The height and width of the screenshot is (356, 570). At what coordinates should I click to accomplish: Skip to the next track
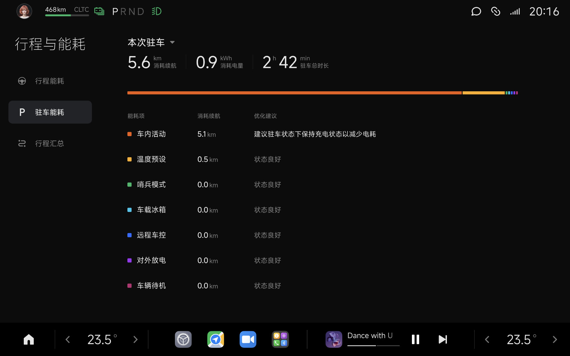pyautogui.click(x=443, y=339)
